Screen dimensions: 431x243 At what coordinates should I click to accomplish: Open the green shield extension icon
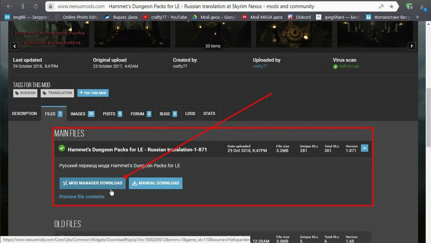(409, 6)
